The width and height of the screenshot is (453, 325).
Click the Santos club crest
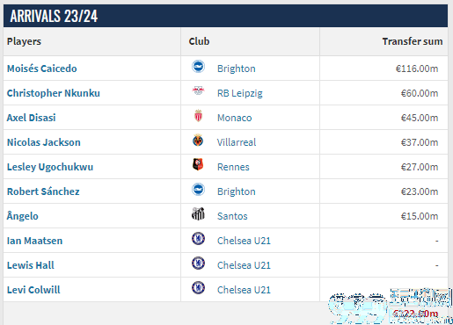pyautogui.click(x=198, y=214)
